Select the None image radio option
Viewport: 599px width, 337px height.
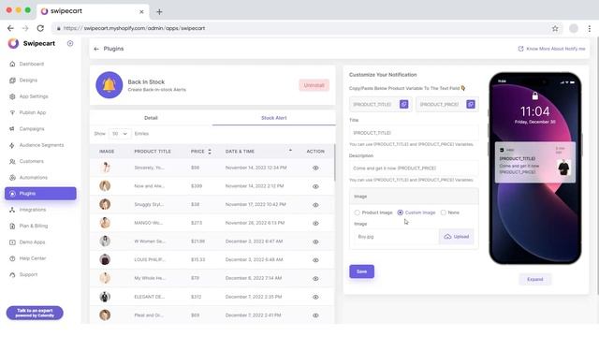[x=444, y=212]
